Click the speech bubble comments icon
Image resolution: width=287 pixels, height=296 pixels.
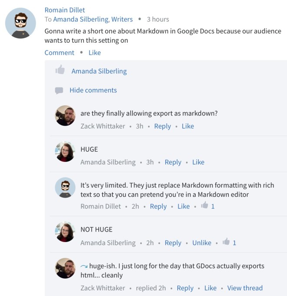(x=59, y=91)
